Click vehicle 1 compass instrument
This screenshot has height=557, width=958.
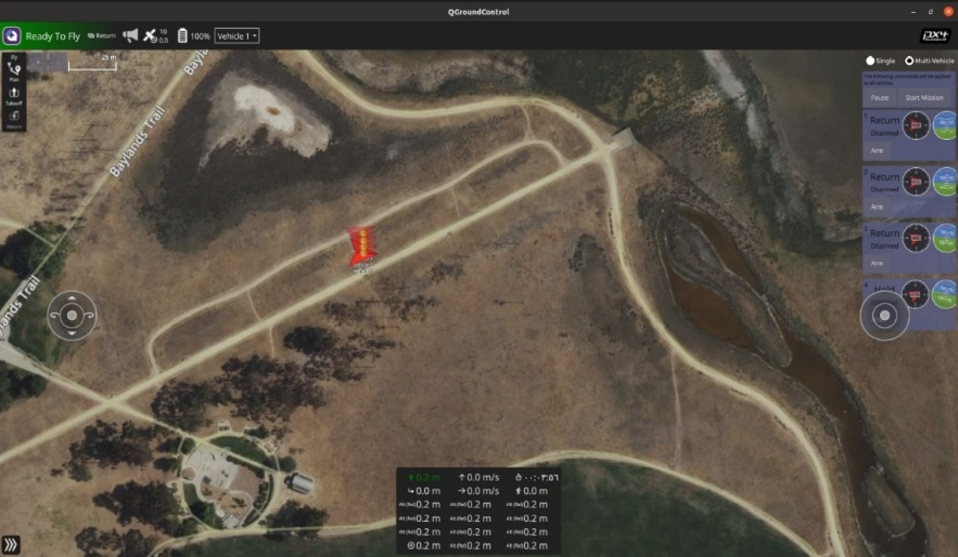916,126
